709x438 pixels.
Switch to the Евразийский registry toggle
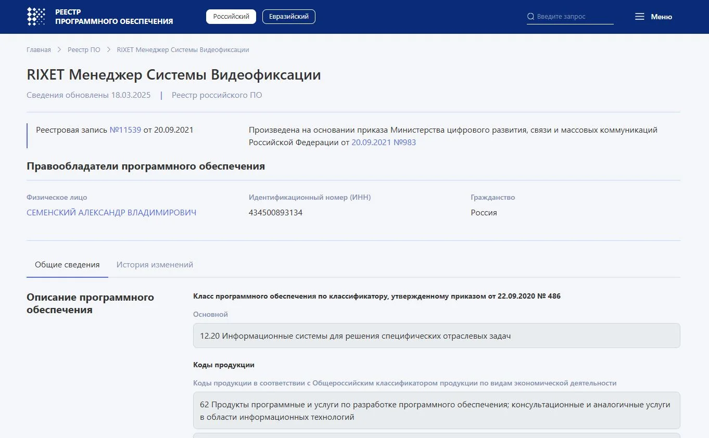point(288,17)
